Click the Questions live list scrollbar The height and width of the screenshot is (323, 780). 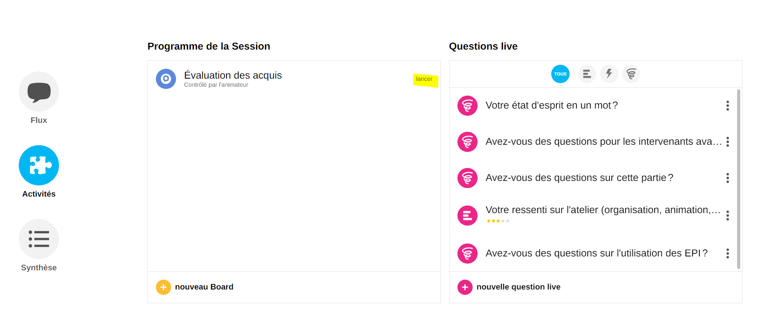coord(738,179)
